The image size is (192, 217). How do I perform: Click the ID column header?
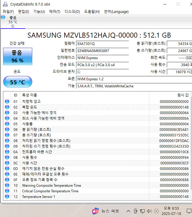(15, 95)
